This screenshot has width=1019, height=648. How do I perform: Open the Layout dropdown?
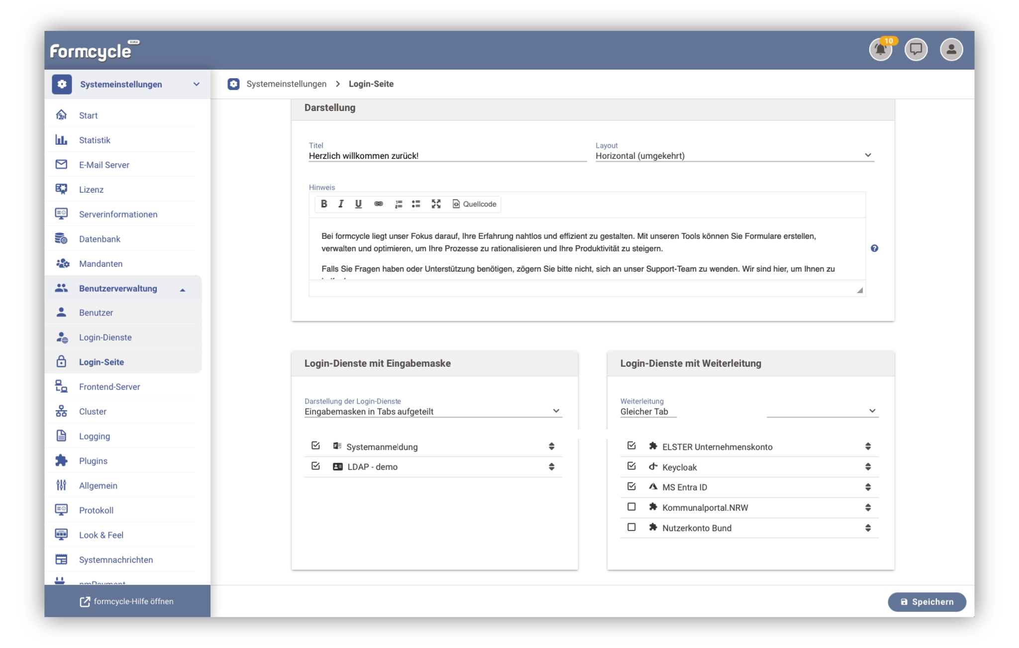[x=734, y=156]
